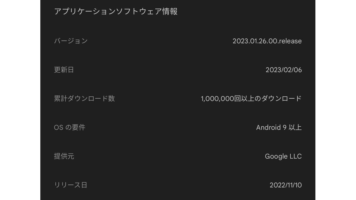The image size is (356, 200).
Task: Click the アプリケーションソフトウェア情報 heading
Action: [116, 12]
